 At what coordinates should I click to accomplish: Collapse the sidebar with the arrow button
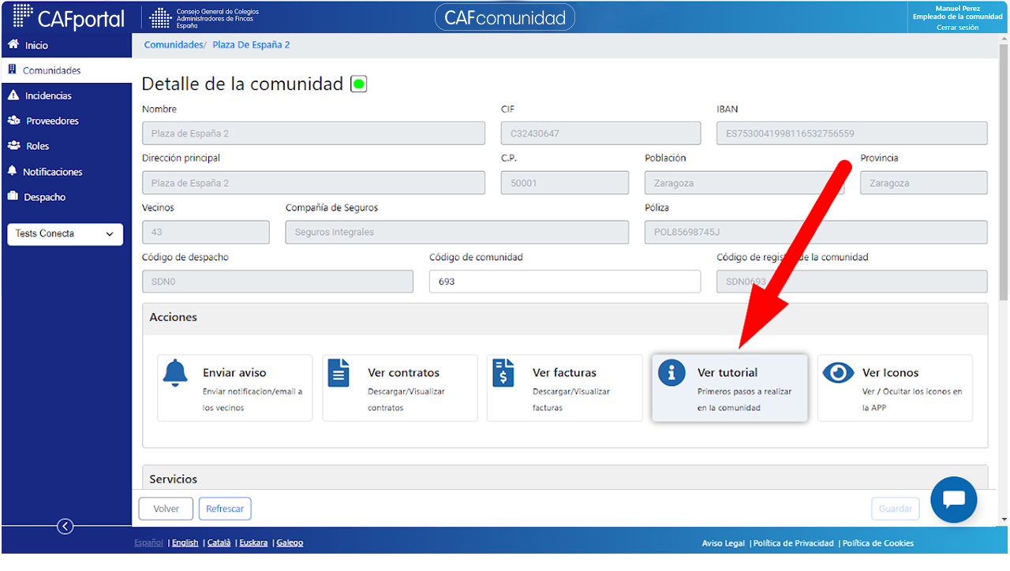pos(65,527)
